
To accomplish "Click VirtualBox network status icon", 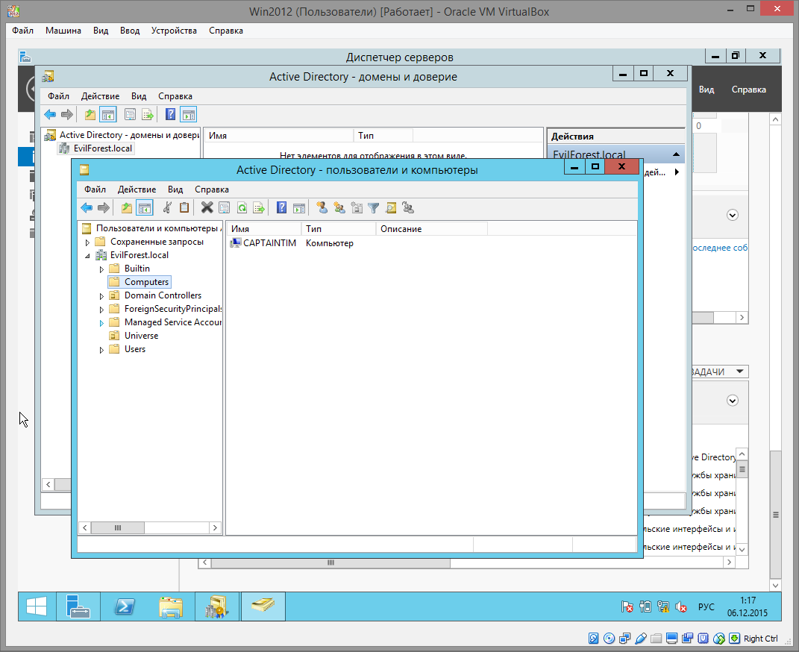I will click(x=624, y=639).
